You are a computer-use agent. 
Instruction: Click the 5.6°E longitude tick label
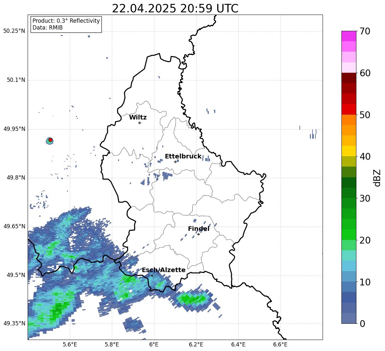coord(70,345)
